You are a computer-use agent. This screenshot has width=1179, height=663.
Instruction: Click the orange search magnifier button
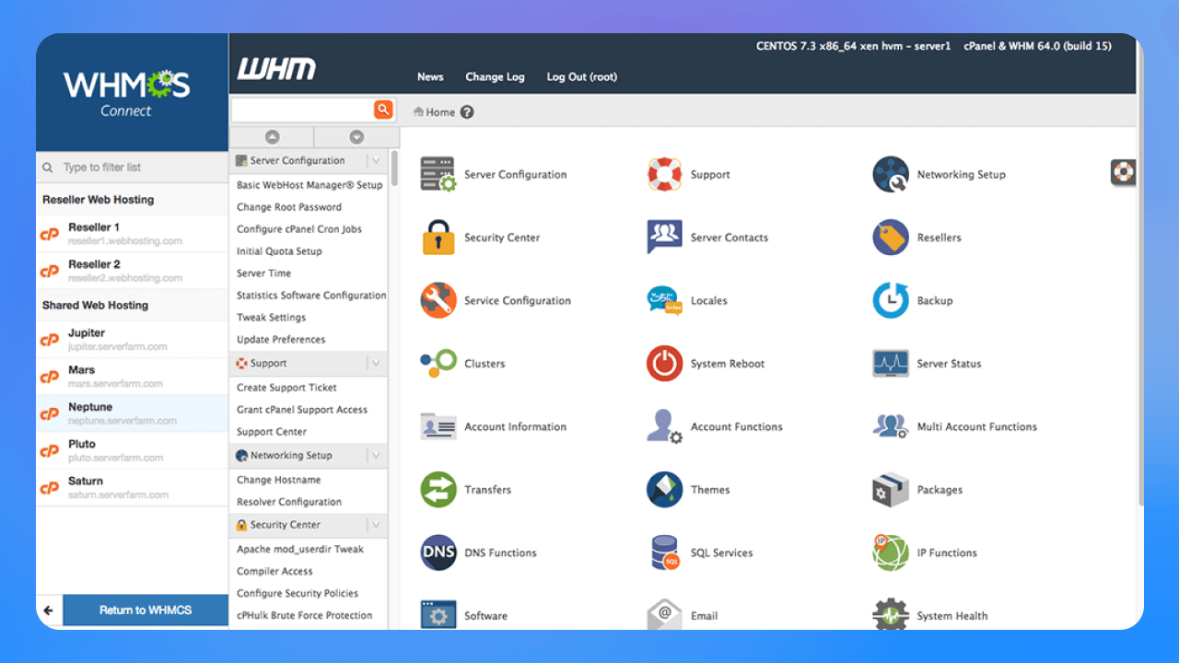point(383,110)
